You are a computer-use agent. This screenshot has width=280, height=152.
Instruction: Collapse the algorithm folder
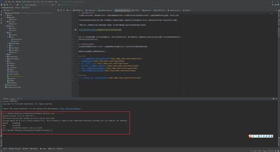tap(6, 17)
